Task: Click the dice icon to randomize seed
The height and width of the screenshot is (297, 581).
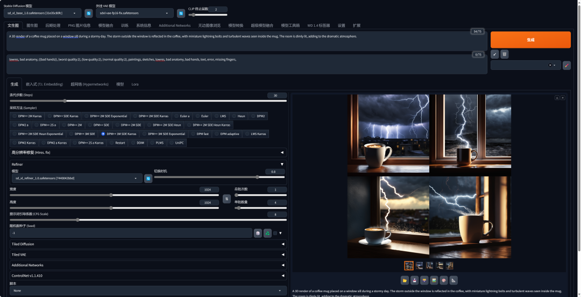Action: (258, 233)
